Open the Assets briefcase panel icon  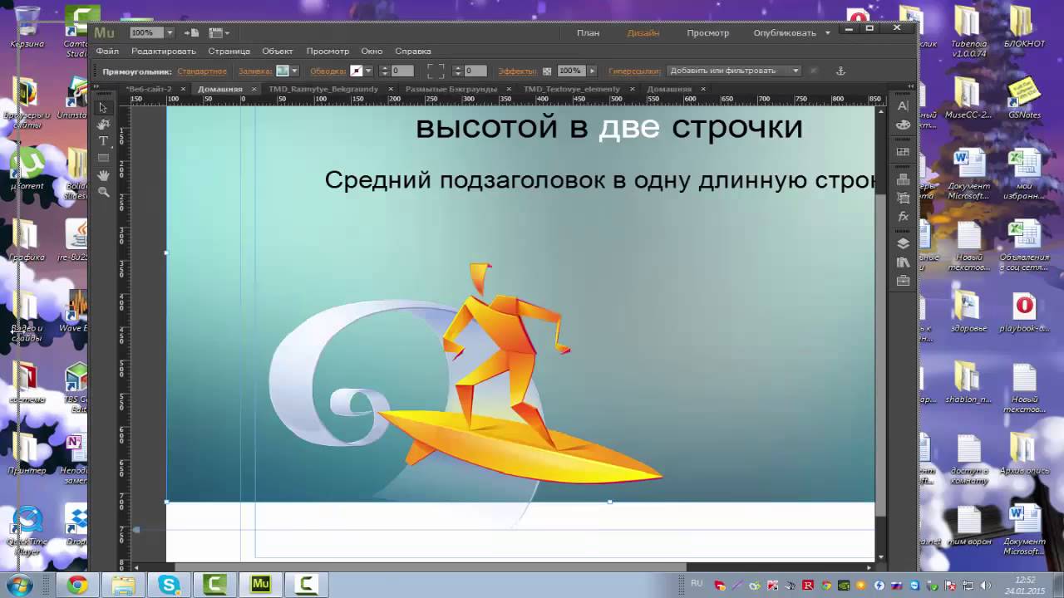(x=904, y=281)
